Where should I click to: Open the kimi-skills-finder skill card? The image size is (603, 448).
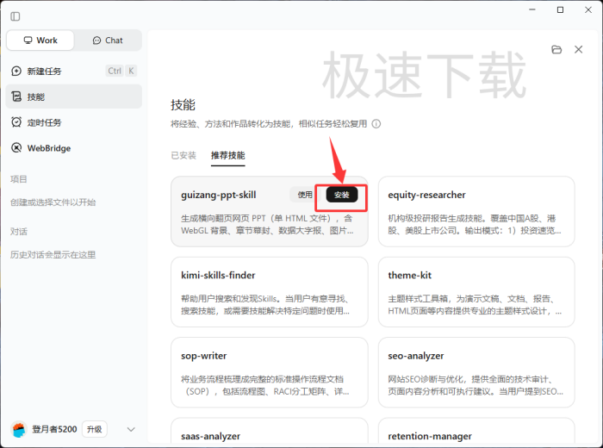click(269, 292)
